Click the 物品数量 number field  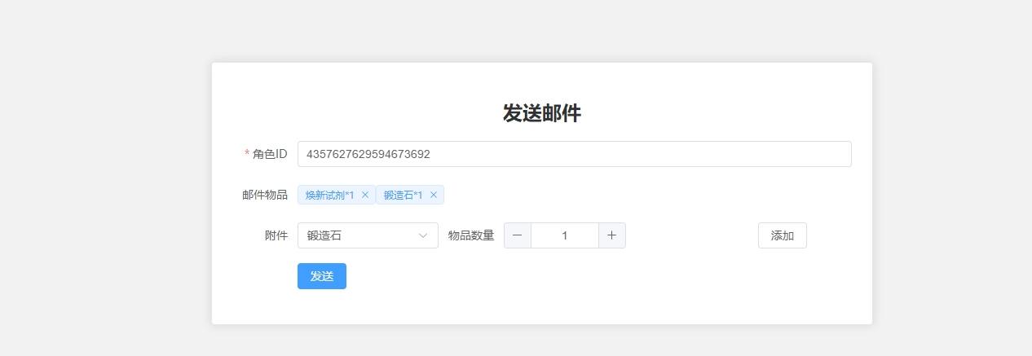click(x=565, y=235)
